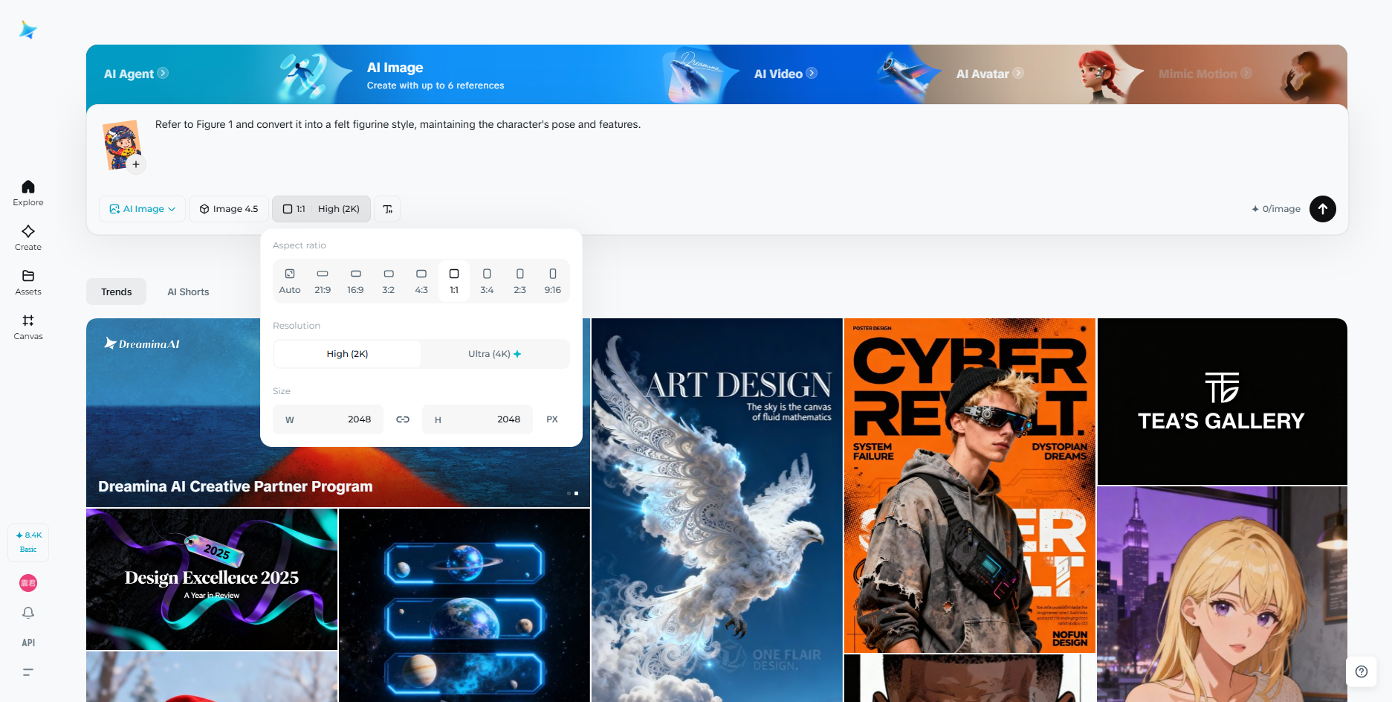Viewport: 1392px width, 702px height.
Task: Submit the prompt with the arrow button
Action: [x=1323, y=209]
